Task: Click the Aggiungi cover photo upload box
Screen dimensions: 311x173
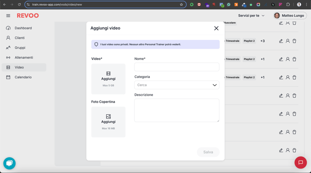Action: (x=108, y=122)
